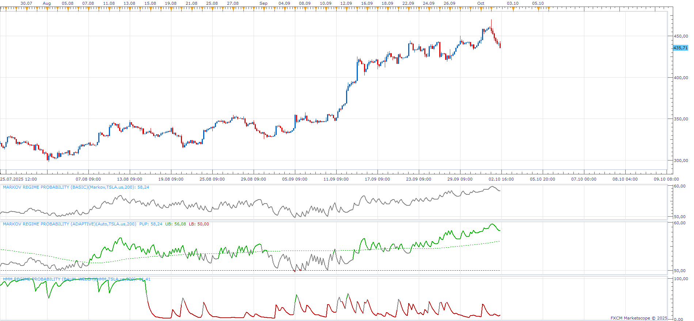The height and width of the screenshot is (321, 694).
Task: Click the 435,71 current price tag
Action: pos(680,48)
